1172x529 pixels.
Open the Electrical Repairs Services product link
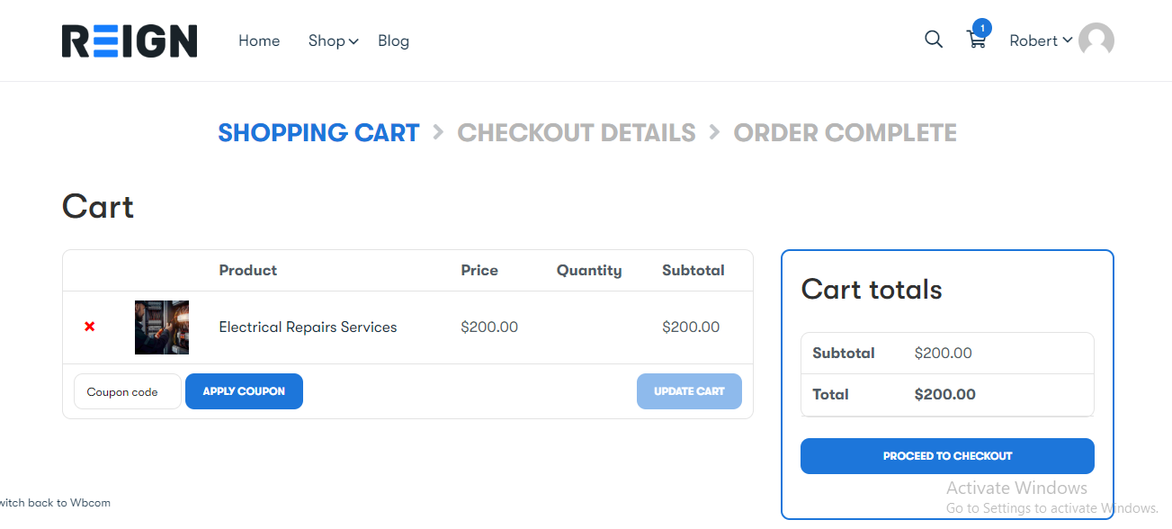pyautogui.click(x=308, y=327)
